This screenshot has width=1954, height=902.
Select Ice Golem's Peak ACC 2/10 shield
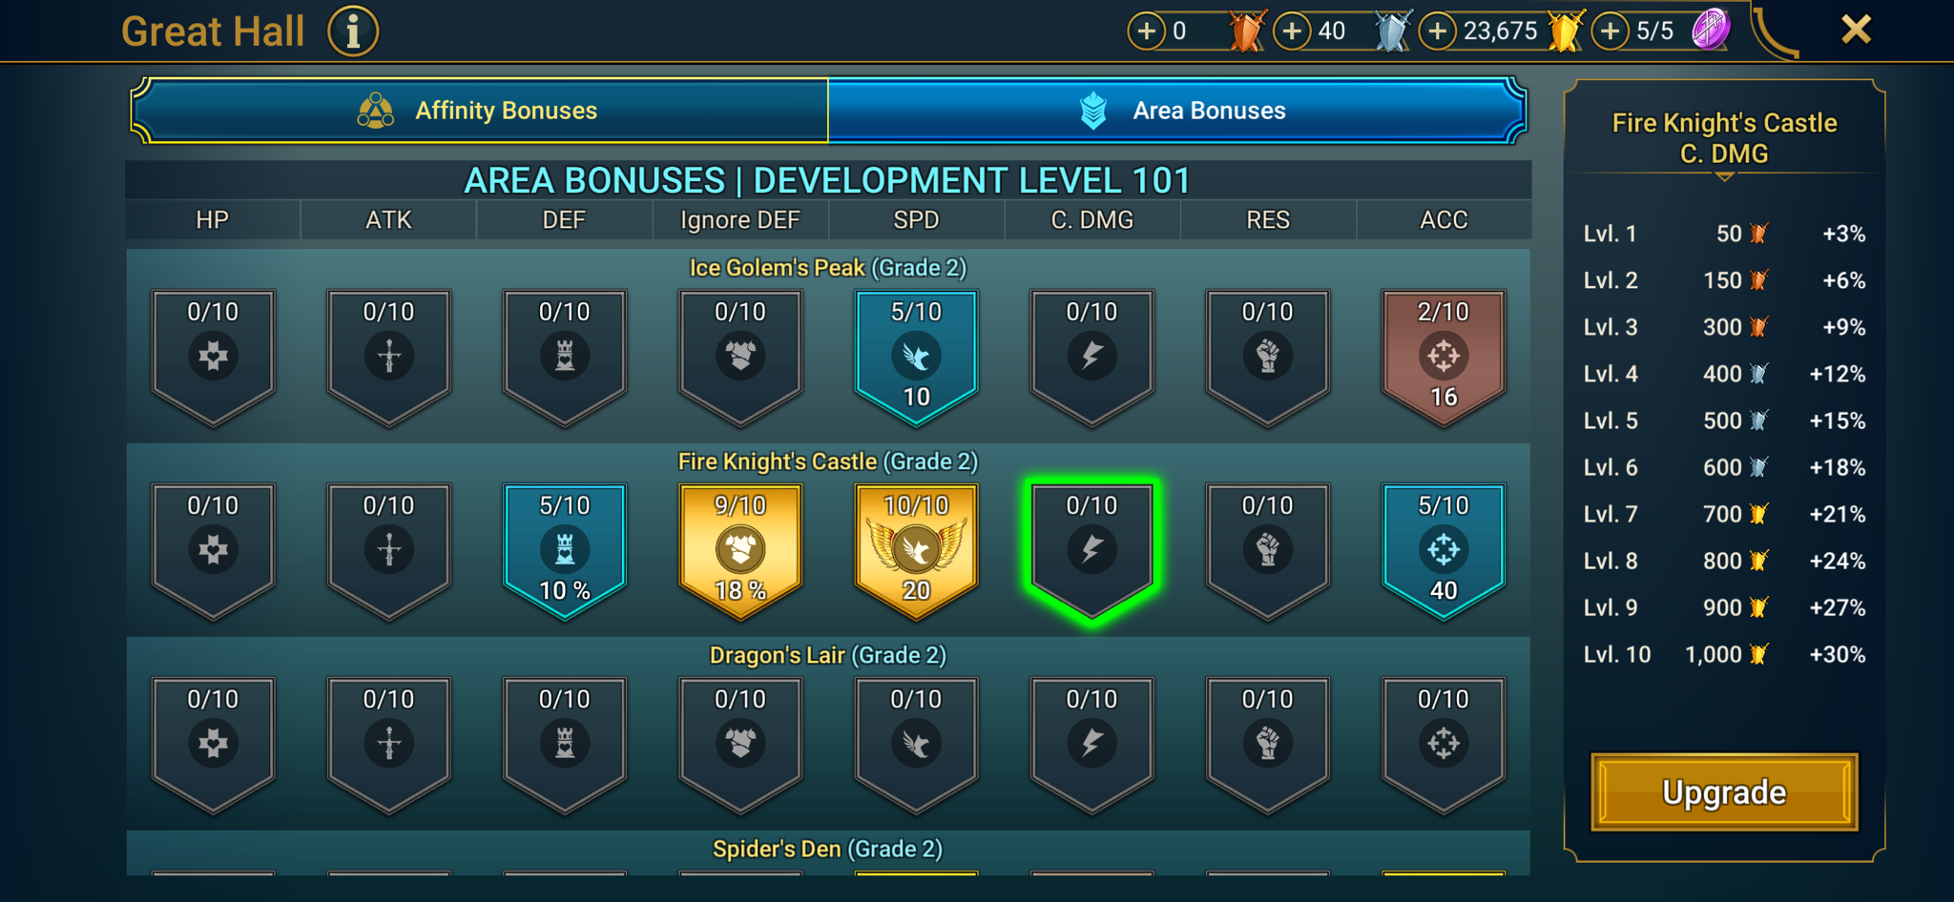coord(1444,358)
